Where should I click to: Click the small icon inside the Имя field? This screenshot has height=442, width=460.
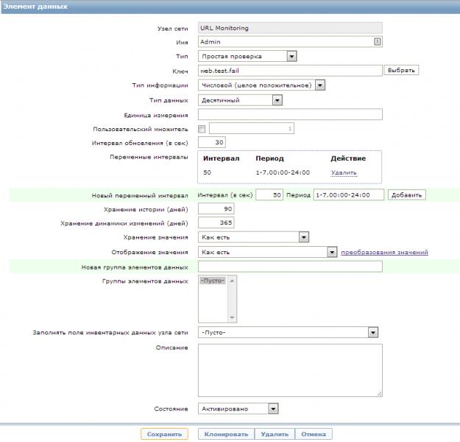(378, 41)
